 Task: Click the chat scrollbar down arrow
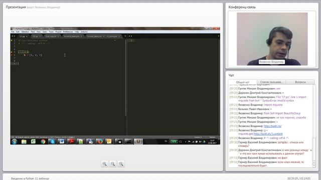[314, 166]
